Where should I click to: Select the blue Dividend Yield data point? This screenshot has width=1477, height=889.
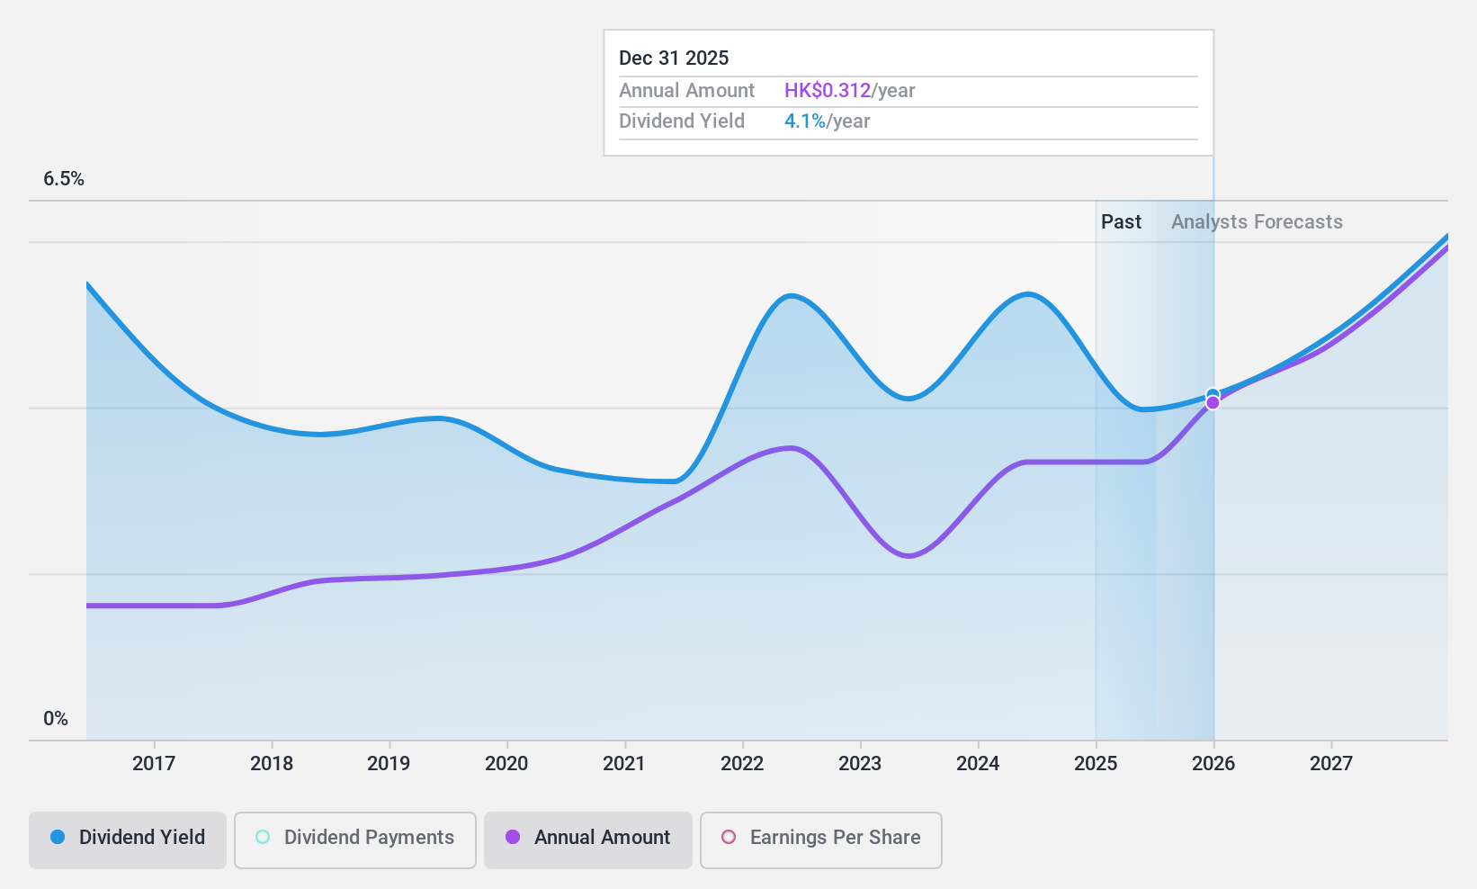point(1213,394)
